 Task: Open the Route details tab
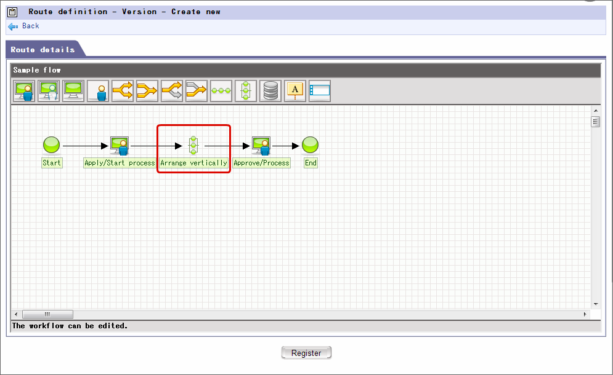[43, 50]
